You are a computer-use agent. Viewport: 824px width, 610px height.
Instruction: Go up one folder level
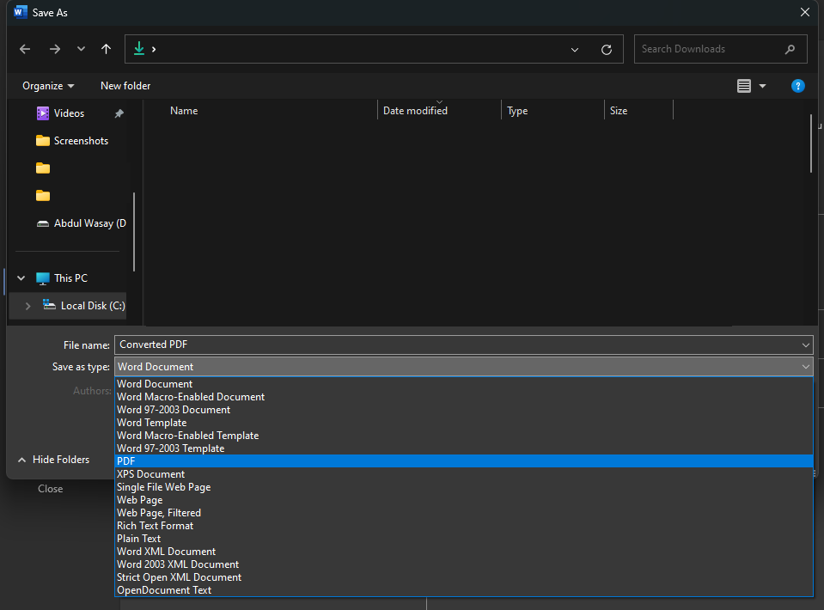click(106, 49)
